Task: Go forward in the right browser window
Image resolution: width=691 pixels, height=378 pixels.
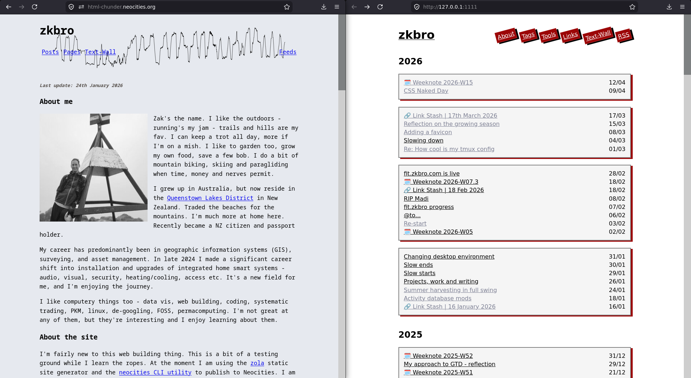Action: (x=367, y=7)
